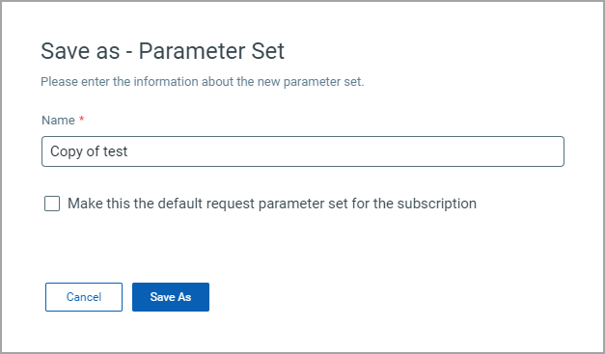Dismiss the dialog with Cancel

coord(84,297)
